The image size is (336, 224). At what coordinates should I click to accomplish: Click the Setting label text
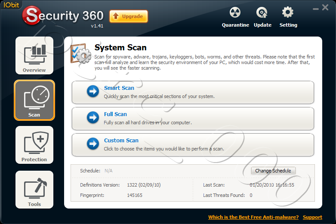pyautogui.click(x=288, y=25)
